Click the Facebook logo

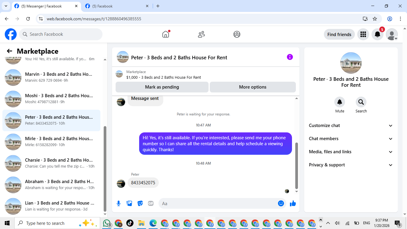point(11,34)
